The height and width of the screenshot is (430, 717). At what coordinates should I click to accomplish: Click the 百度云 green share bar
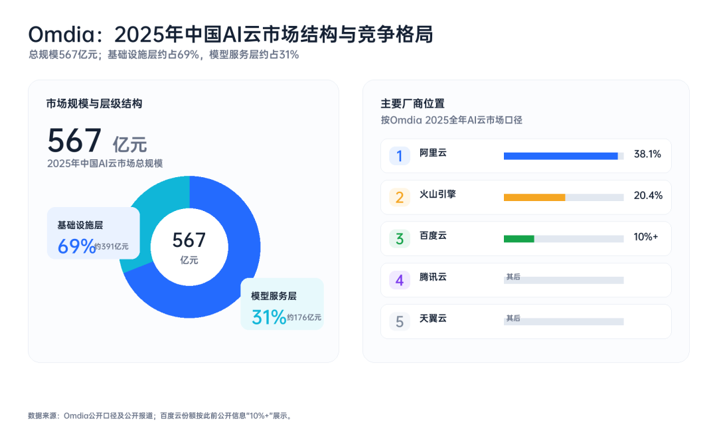pyautogui.click(x=519, y=239)
